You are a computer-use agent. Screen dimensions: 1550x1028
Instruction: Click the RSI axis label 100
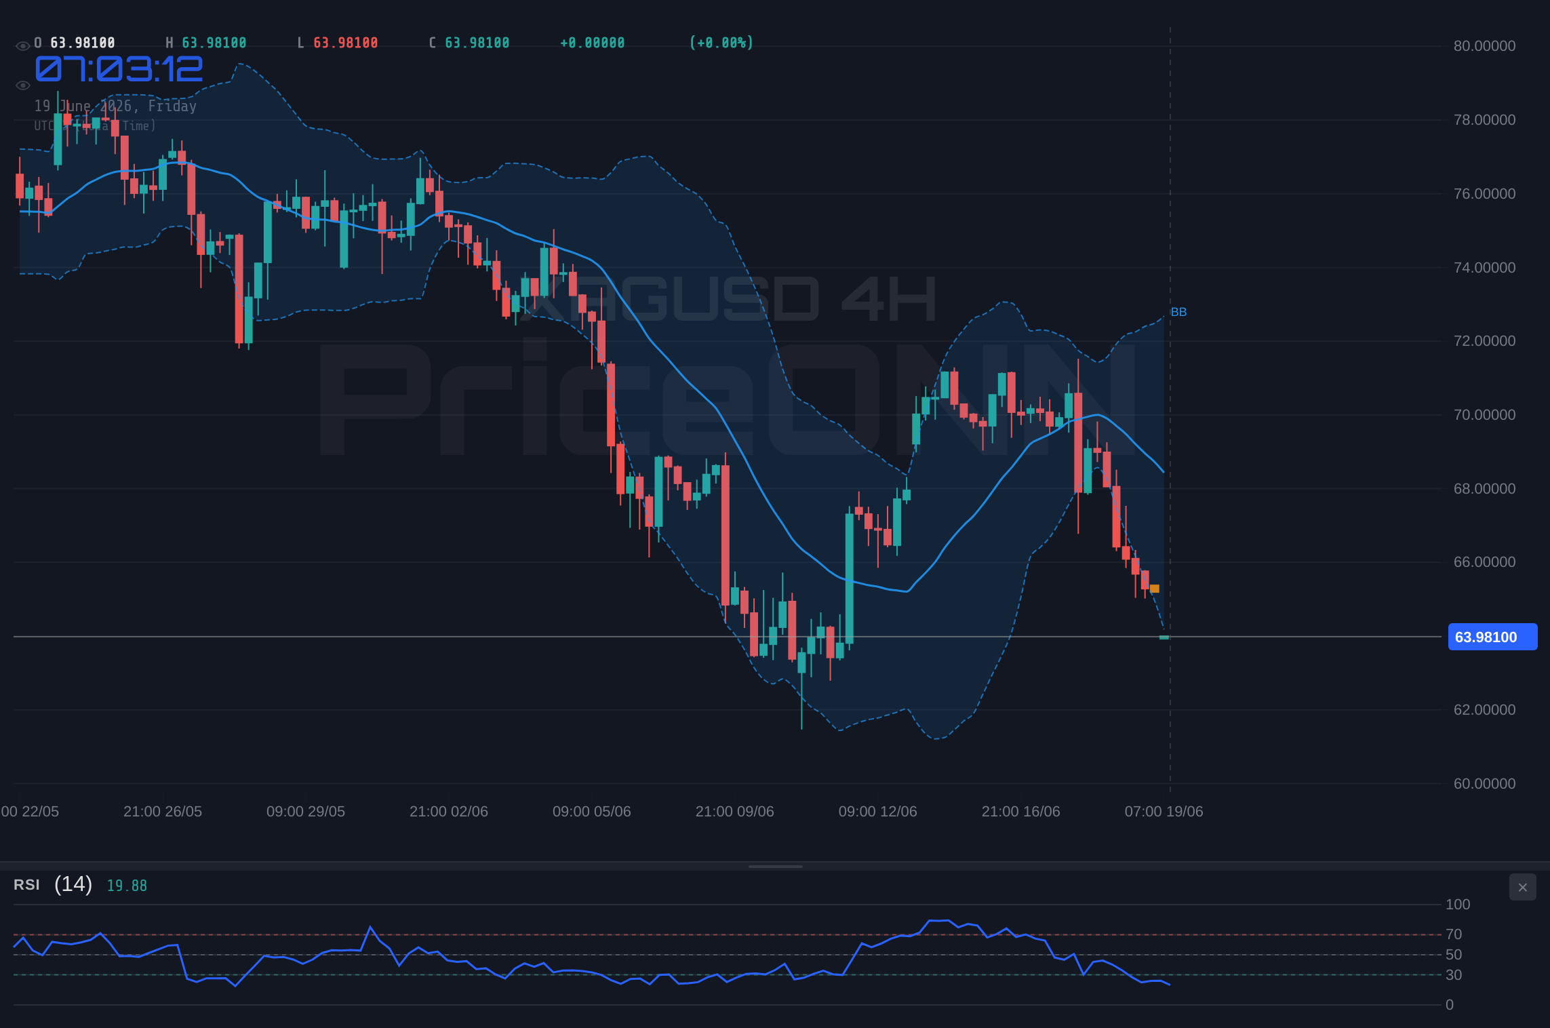point(1458,905)
